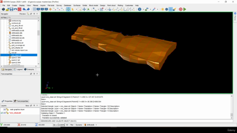237x133 pixels.
Task: Click the blue Redo arrow
Action: (28, 9)
